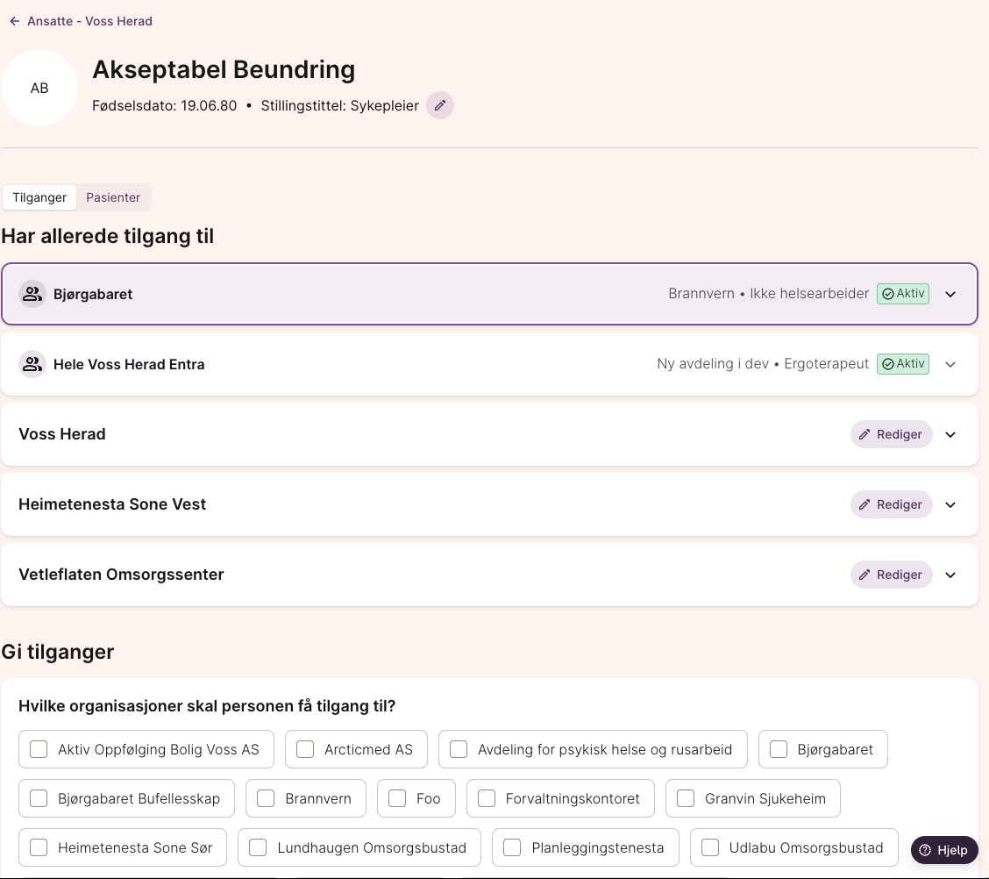Expand Vetleflaten Omsorgssenter chevron
989x879 pixels.
click(x=950, y=575)
